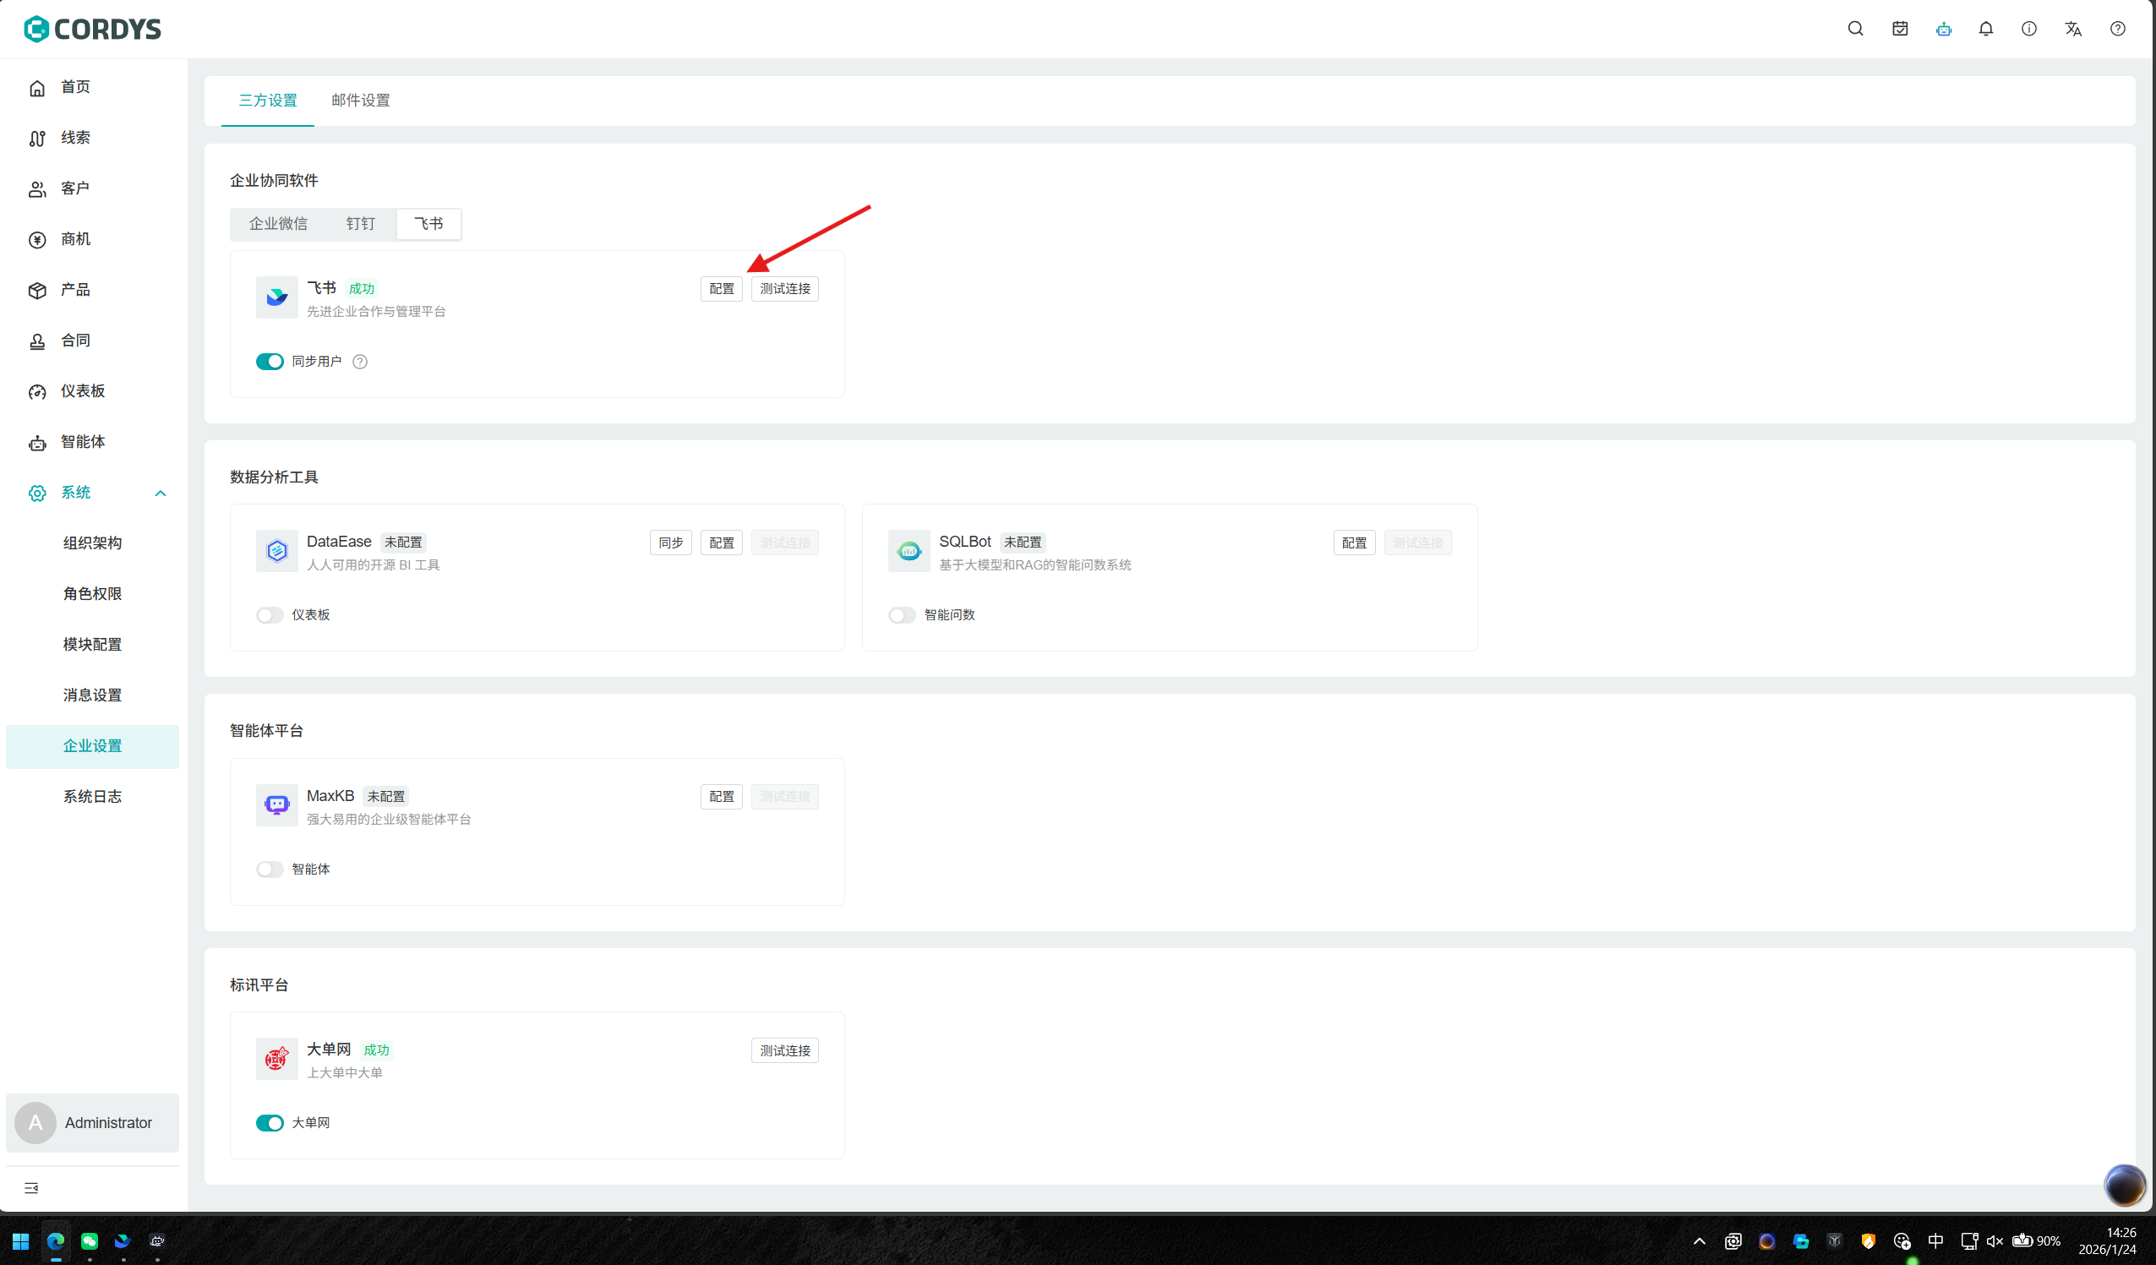Screen dimensions: 2156x1265
Task: Open the notifications bell
Action: 1986,29
